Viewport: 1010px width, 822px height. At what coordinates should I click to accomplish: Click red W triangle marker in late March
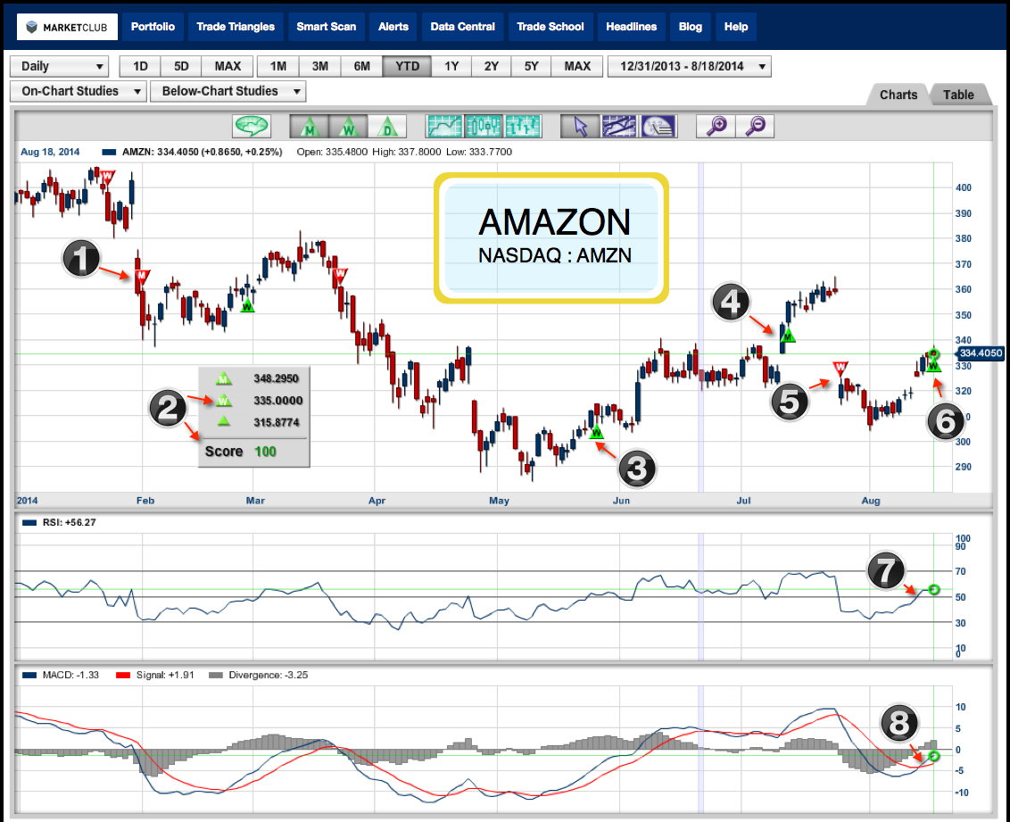click(341, 275)
